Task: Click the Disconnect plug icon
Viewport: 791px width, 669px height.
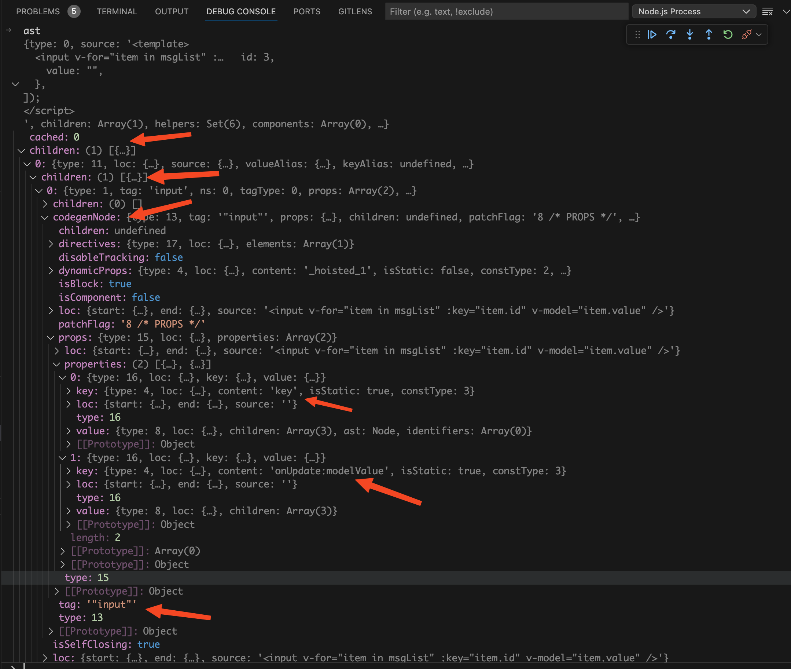Action: pos(747,34)
